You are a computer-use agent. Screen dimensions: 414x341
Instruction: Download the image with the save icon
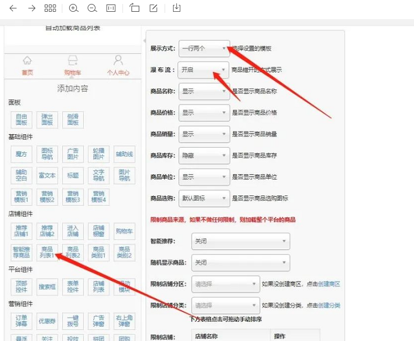(x=177, y=8)
